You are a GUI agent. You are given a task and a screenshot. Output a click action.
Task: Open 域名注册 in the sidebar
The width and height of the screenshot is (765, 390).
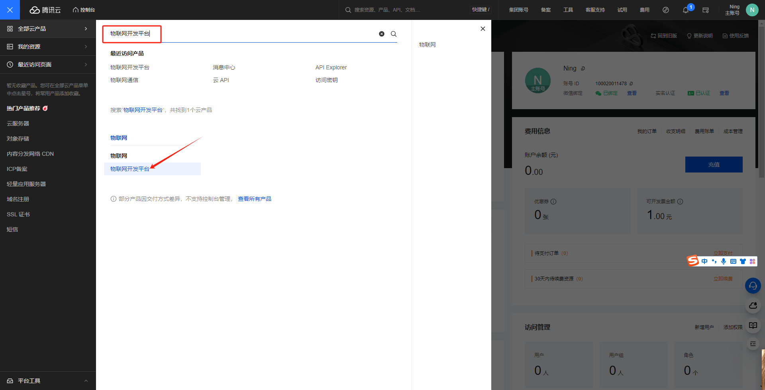[x=18, y=199]
